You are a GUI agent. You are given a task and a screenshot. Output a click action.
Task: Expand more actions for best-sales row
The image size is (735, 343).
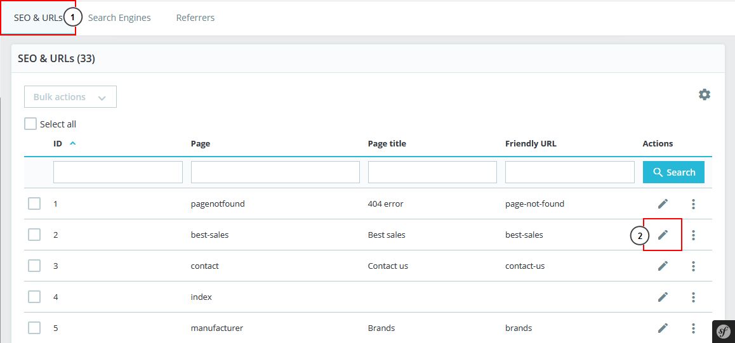(x=693, y=235)
